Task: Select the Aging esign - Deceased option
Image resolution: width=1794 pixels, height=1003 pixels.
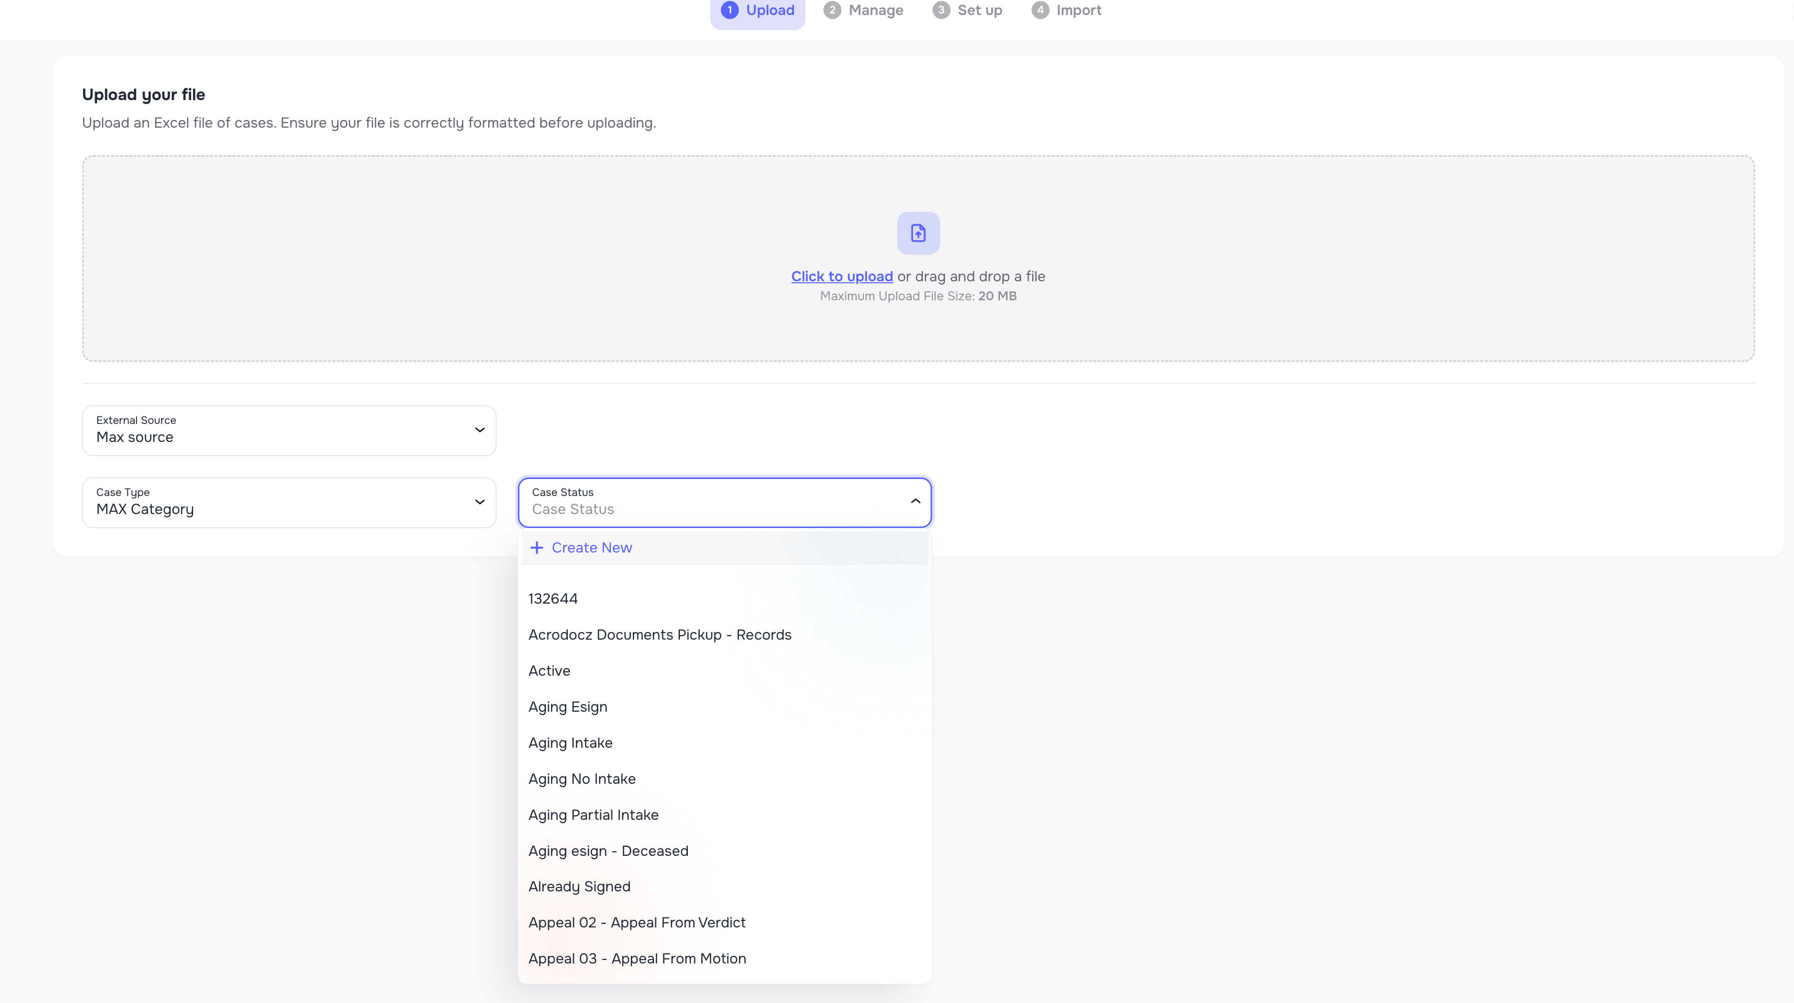Action: (608, 850)
